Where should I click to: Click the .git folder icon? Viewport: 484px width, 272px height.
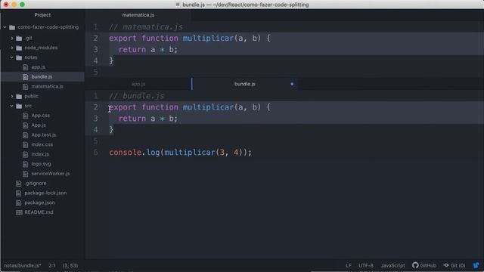(x=19, y=39)
